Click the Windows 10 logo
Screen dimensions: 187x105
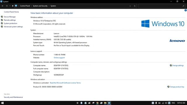(163, 24)
